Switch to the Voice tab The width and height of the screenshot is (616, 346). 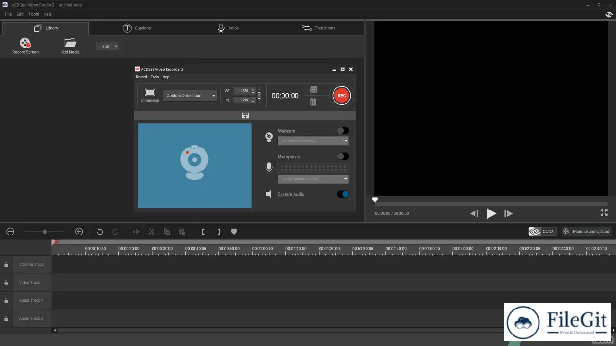(228, 28)
